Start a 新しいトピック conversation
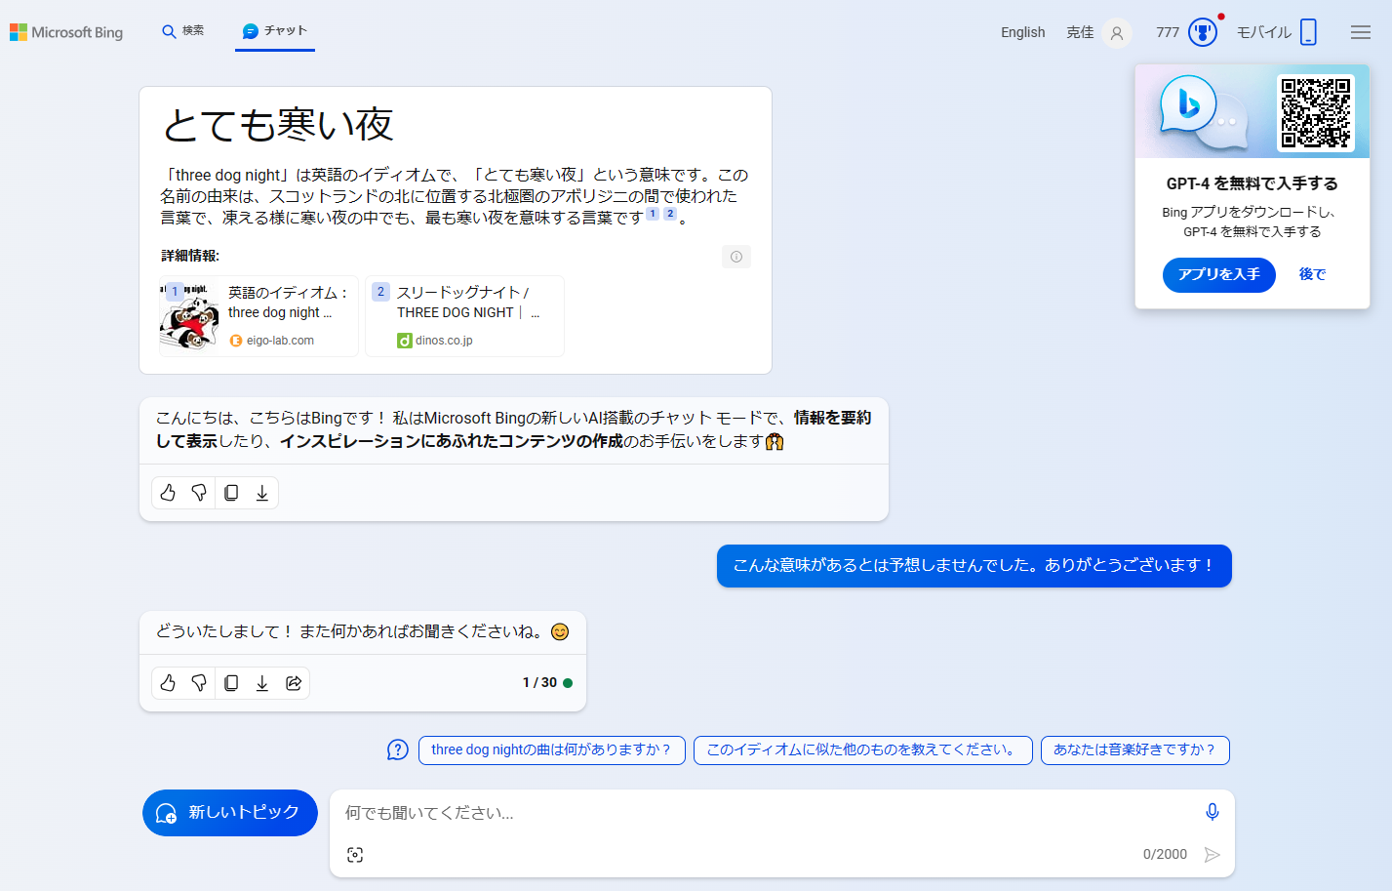 (230, 813)
